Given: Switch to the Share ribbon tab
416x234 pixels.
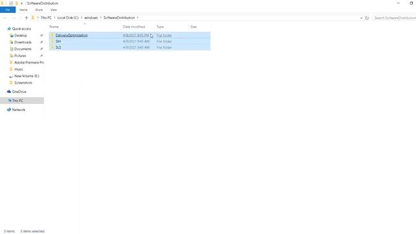Looking at the screenshot, I should tap(39, 10).
